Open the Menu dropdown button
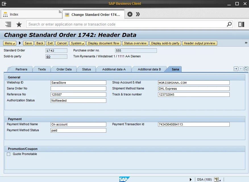The image size is (249, 182). click(10, 43)
